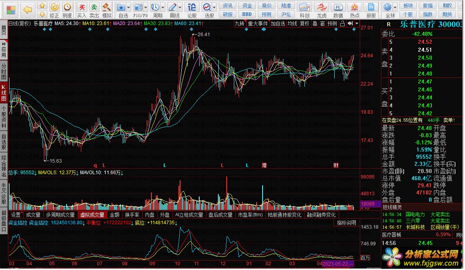The width and height of the screenshot is (465, 270).
Task: Expand the F10/F9 dropdown arrow
Action: coord(145,8)
